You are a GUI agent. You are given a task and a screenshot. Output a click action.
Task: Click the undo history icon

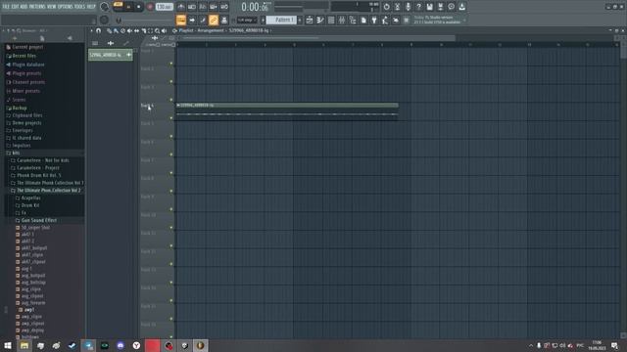click(x=386, y=7)
